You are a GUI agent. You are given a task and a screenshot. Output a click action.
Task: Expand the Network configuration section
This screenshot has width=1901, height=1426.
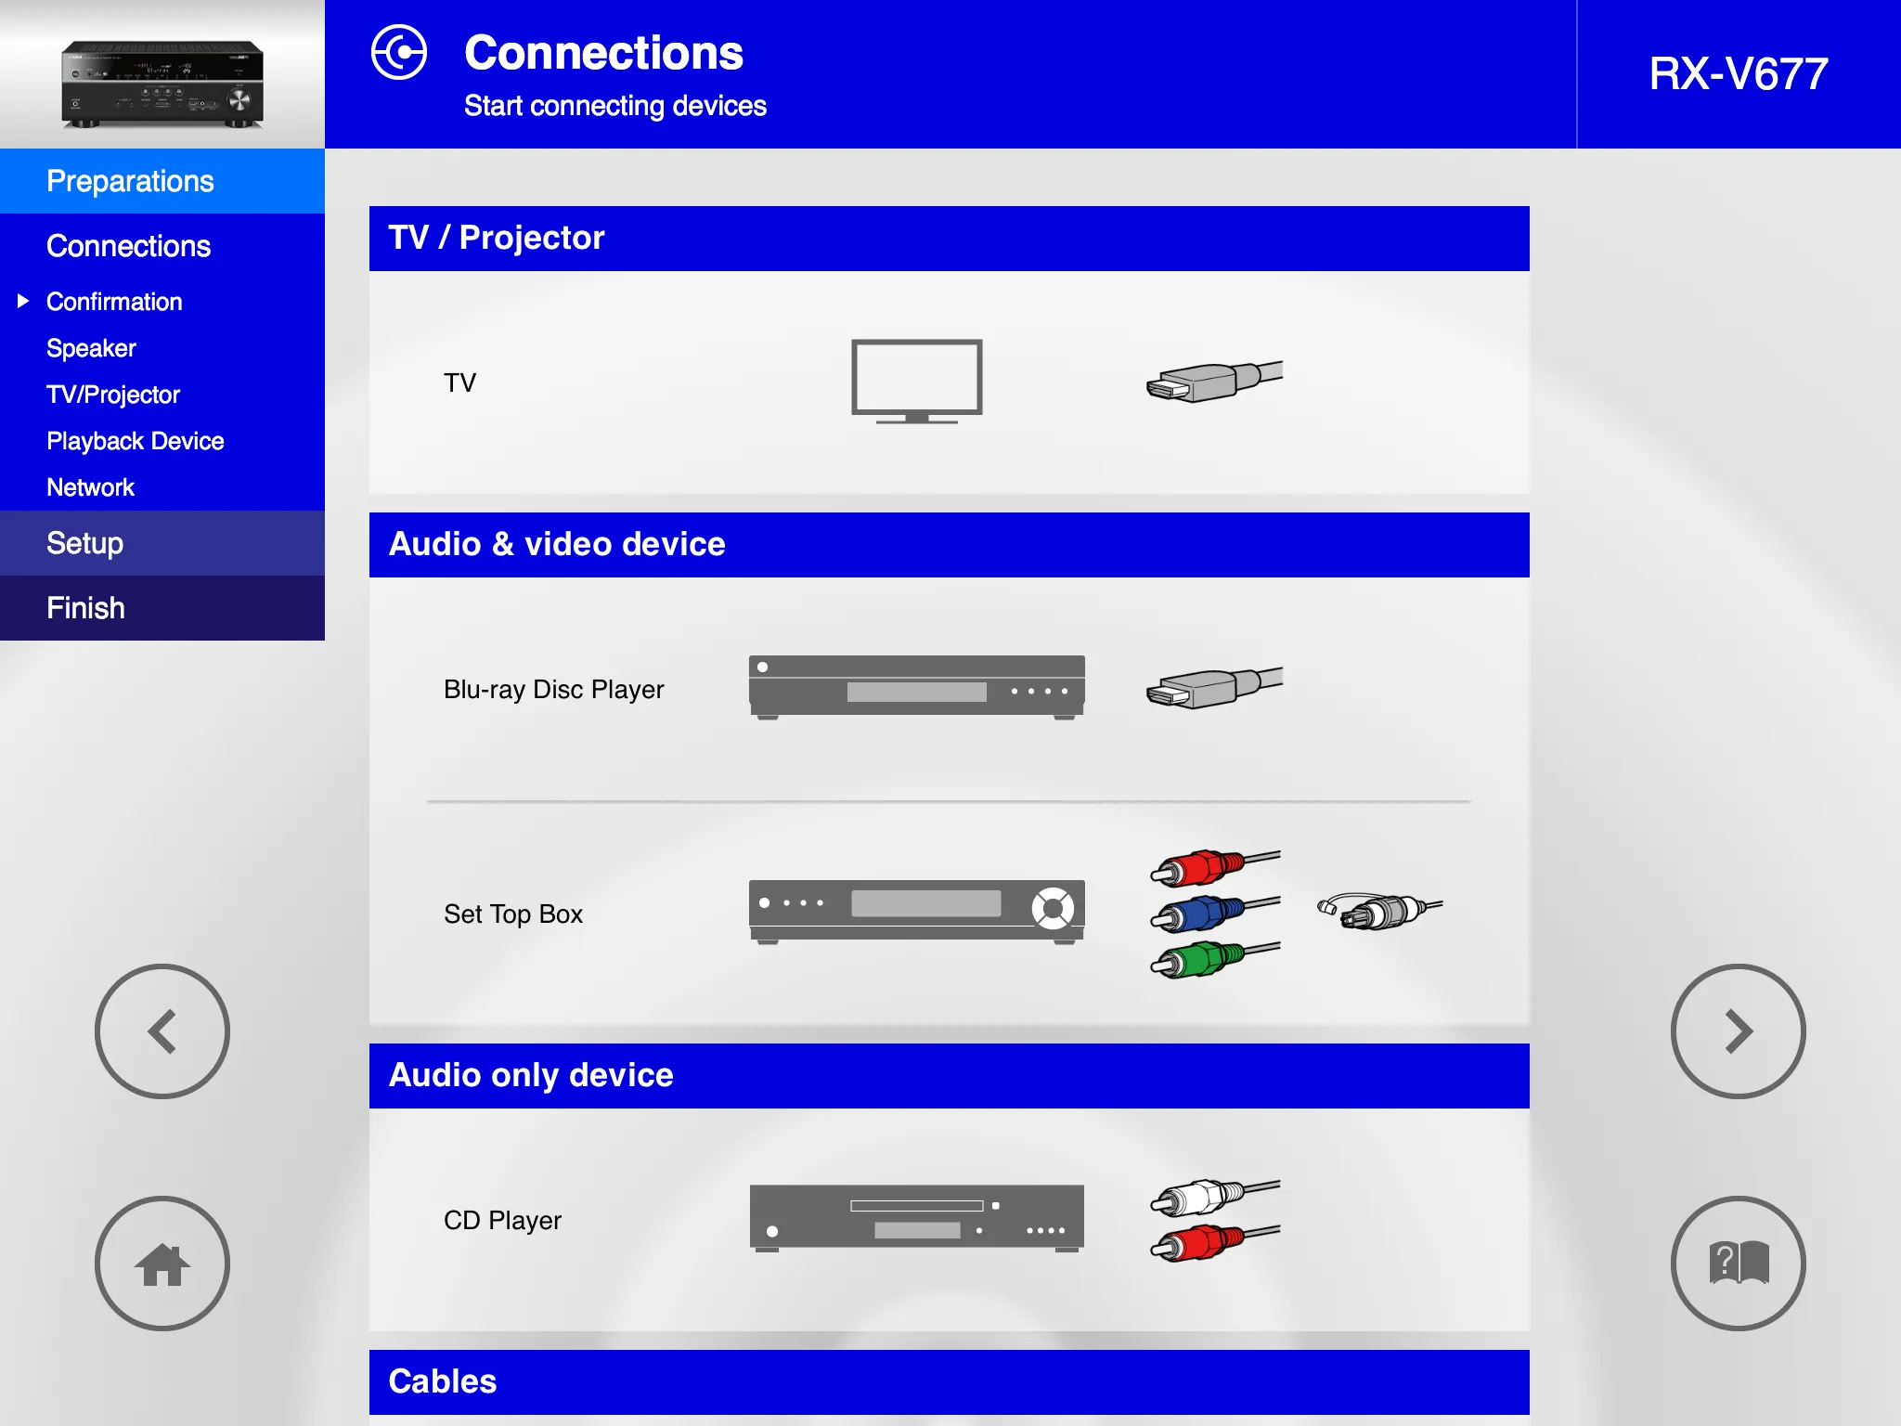(88, 488)
